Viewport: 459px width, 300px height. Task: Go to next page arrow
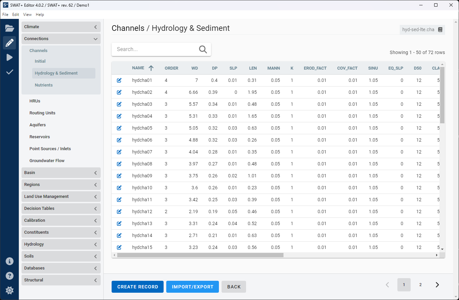coord(437,285)
